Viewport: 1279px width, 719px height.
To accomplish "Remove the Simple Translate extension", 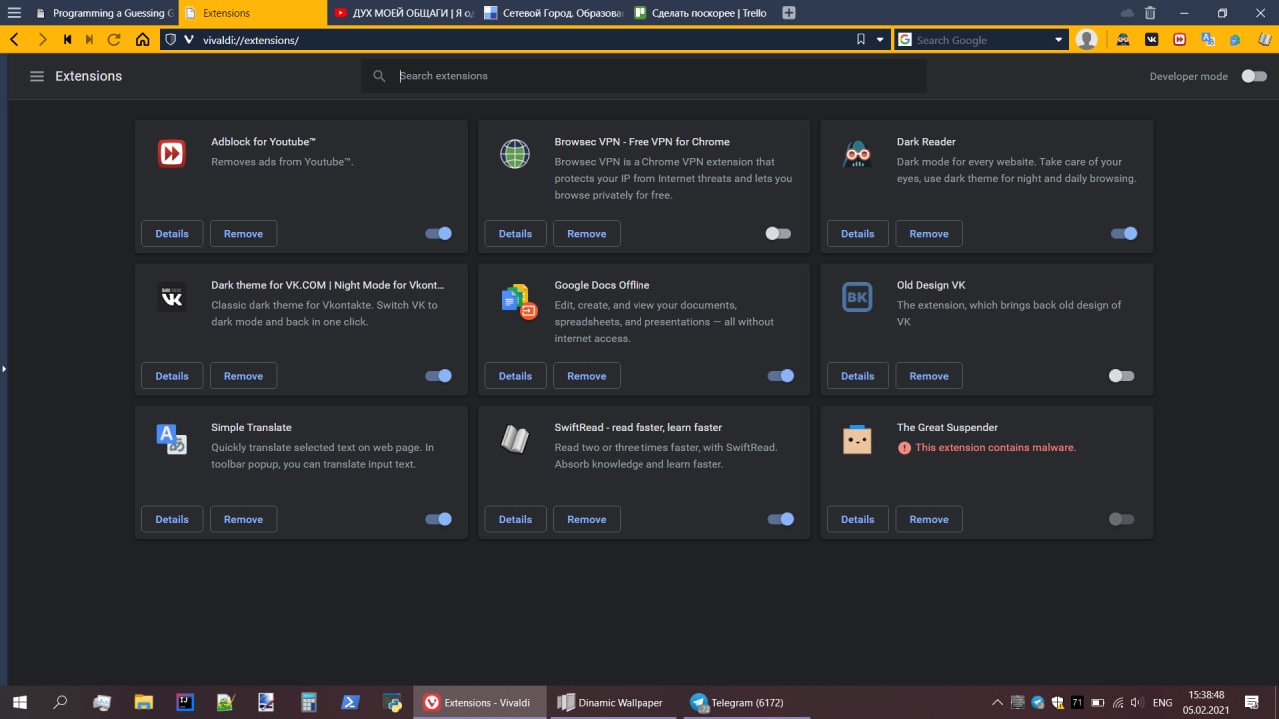I will coord(243,519).
